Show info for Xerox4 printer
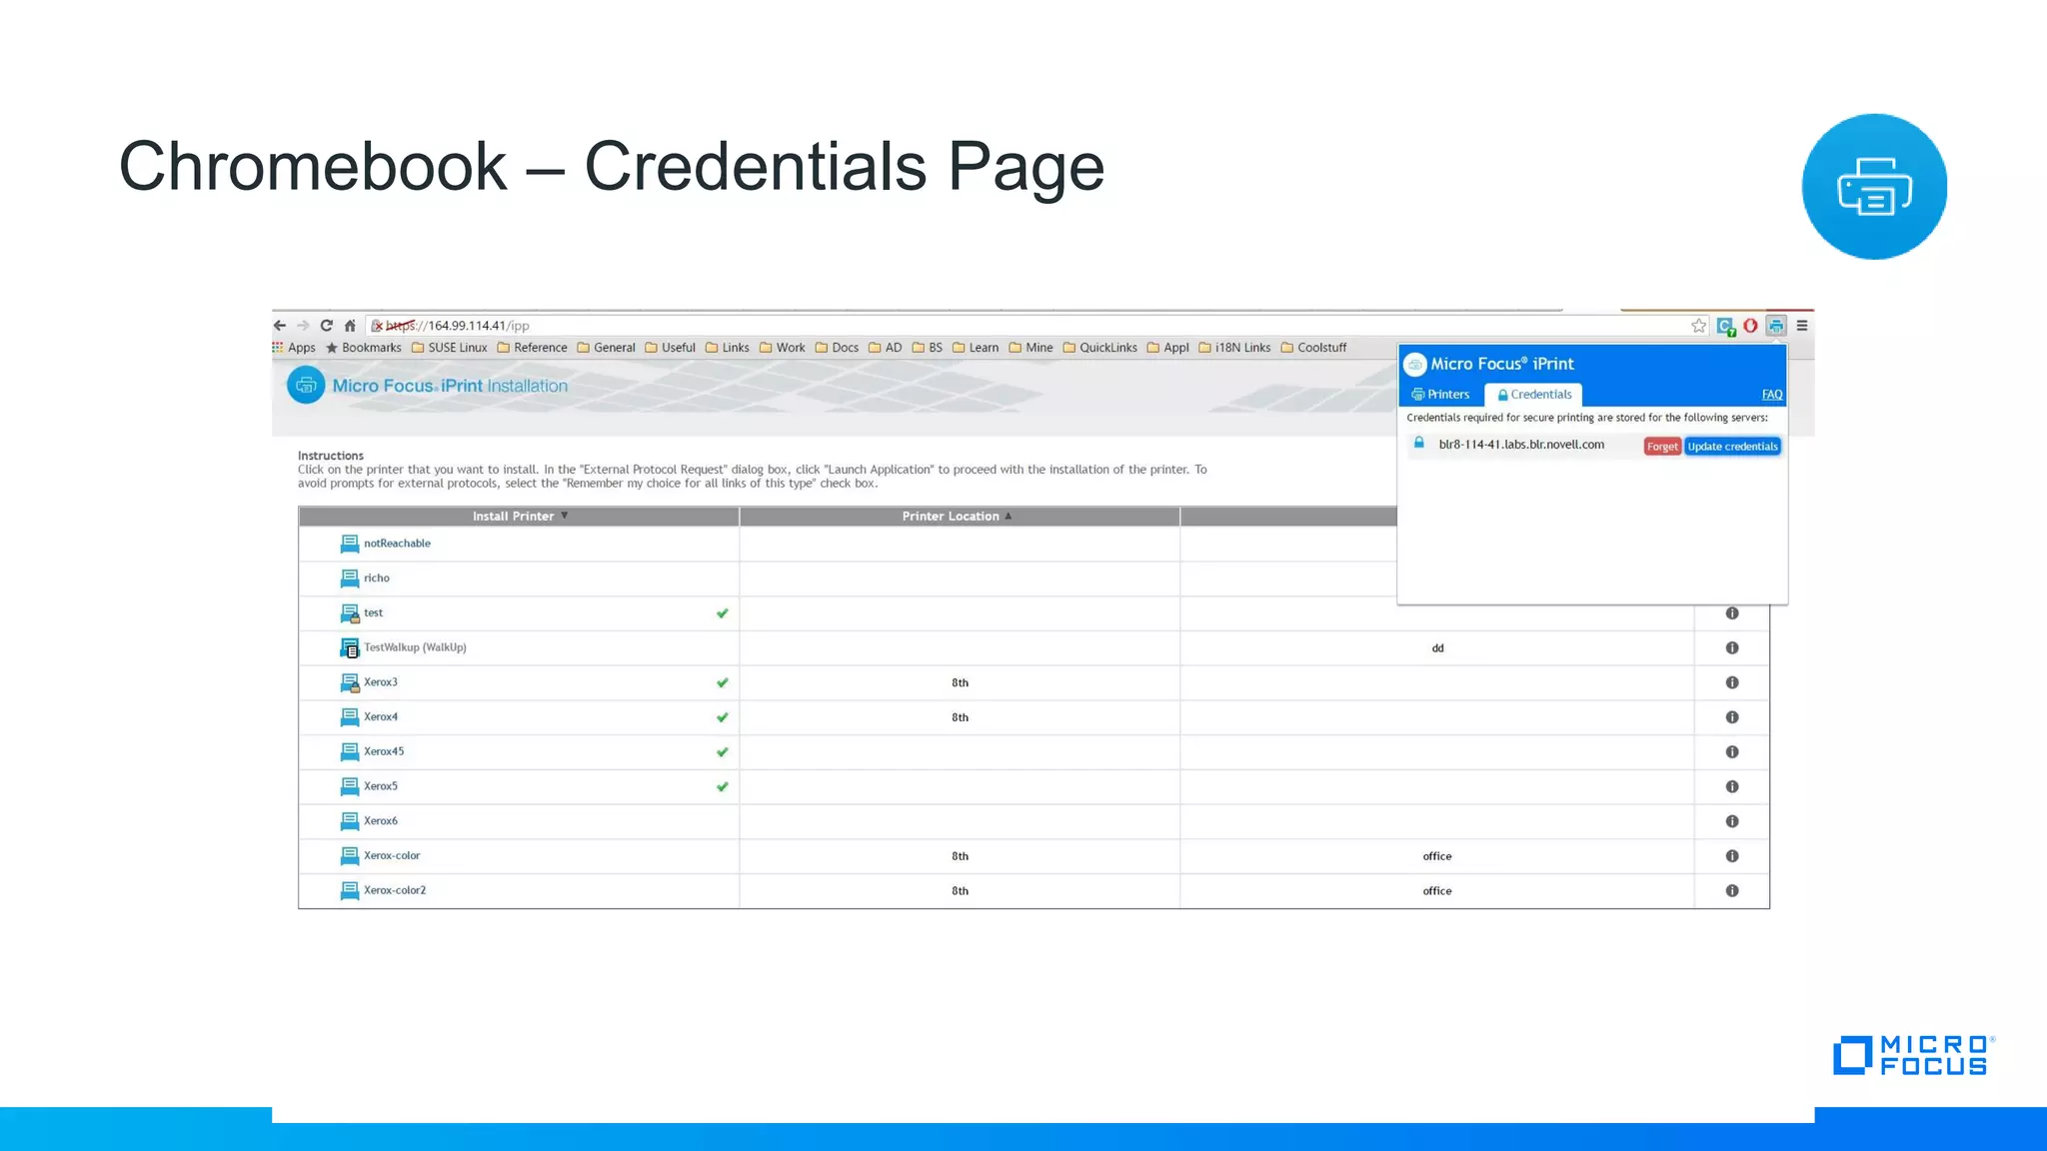 (1732, 717)
